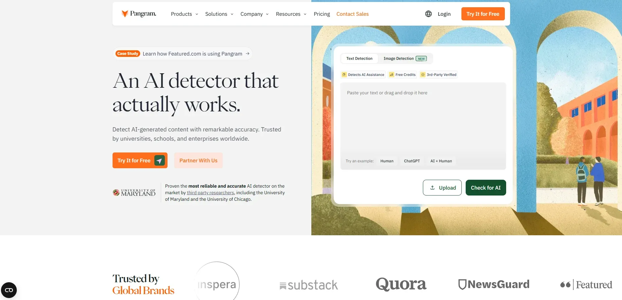
Task: Click the Upload button
Action: (442, 188)
